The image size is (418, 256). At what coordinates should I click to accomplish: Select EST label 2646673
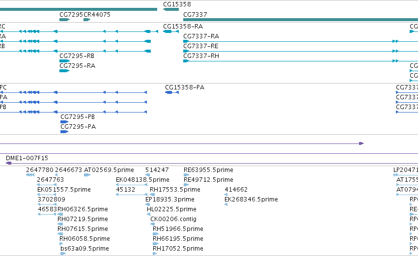[68, 170]
